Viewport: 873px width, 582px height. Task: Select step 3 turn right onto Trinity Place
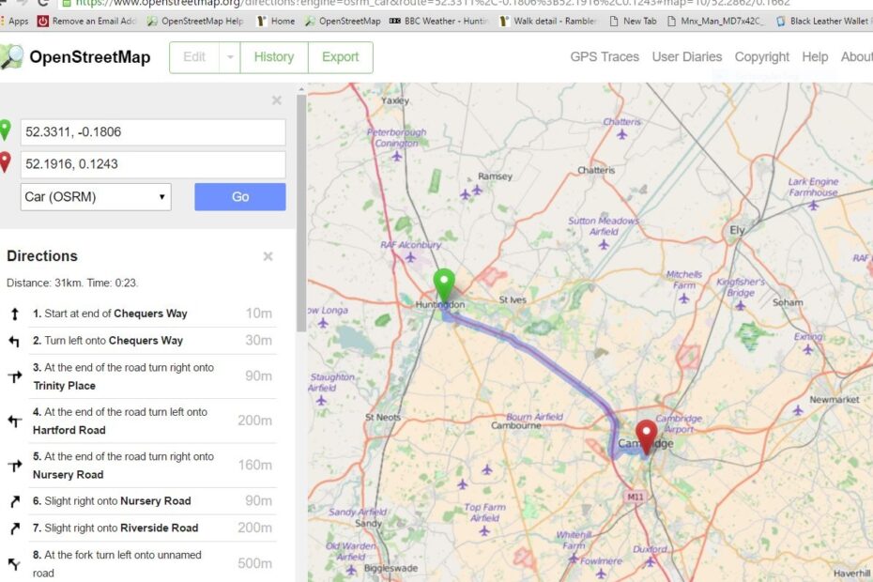[142, 376]
